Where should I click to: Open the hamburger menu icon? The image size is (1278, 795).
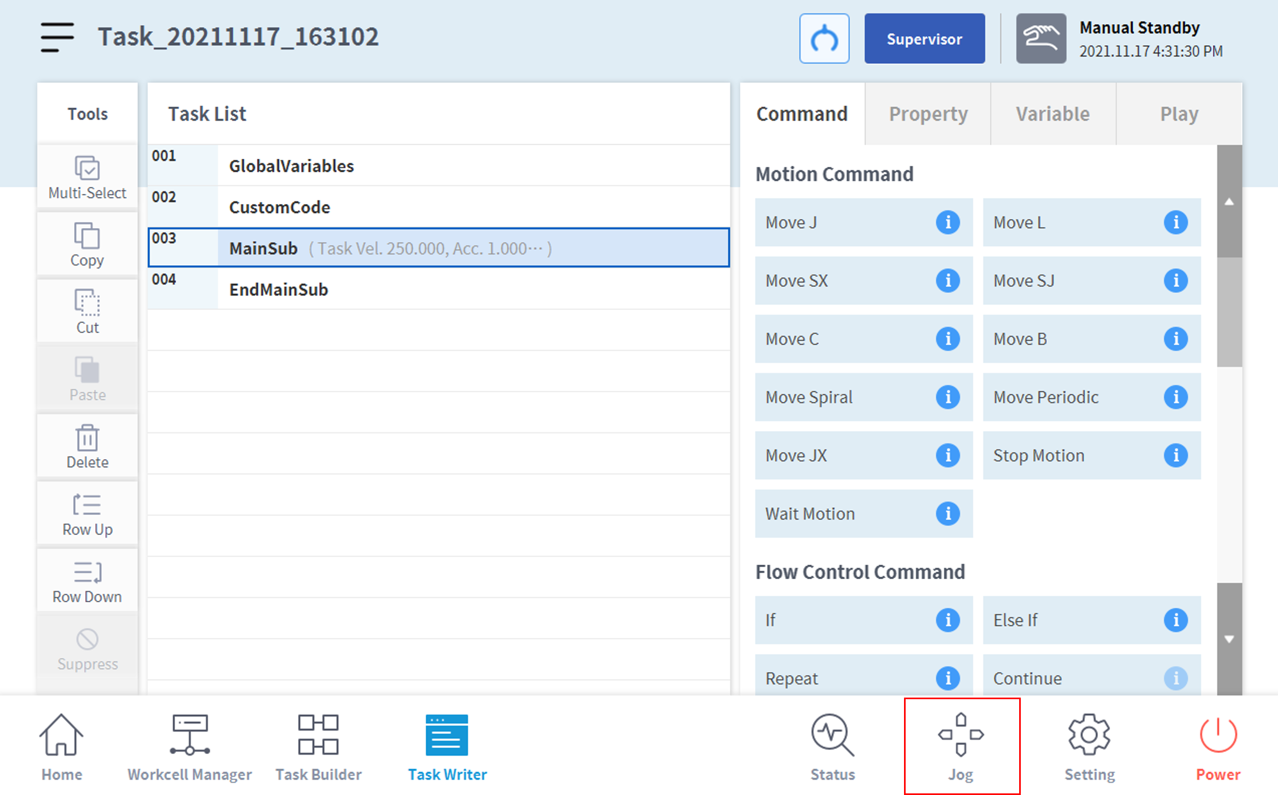(57, 37)
